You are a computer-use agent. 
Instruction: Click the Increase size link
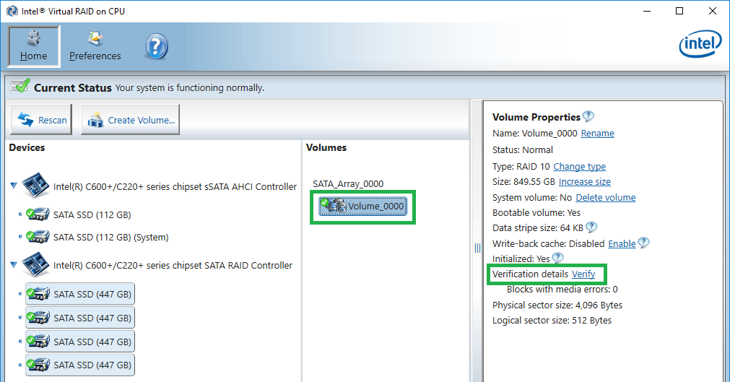click(x=584, y=182)
